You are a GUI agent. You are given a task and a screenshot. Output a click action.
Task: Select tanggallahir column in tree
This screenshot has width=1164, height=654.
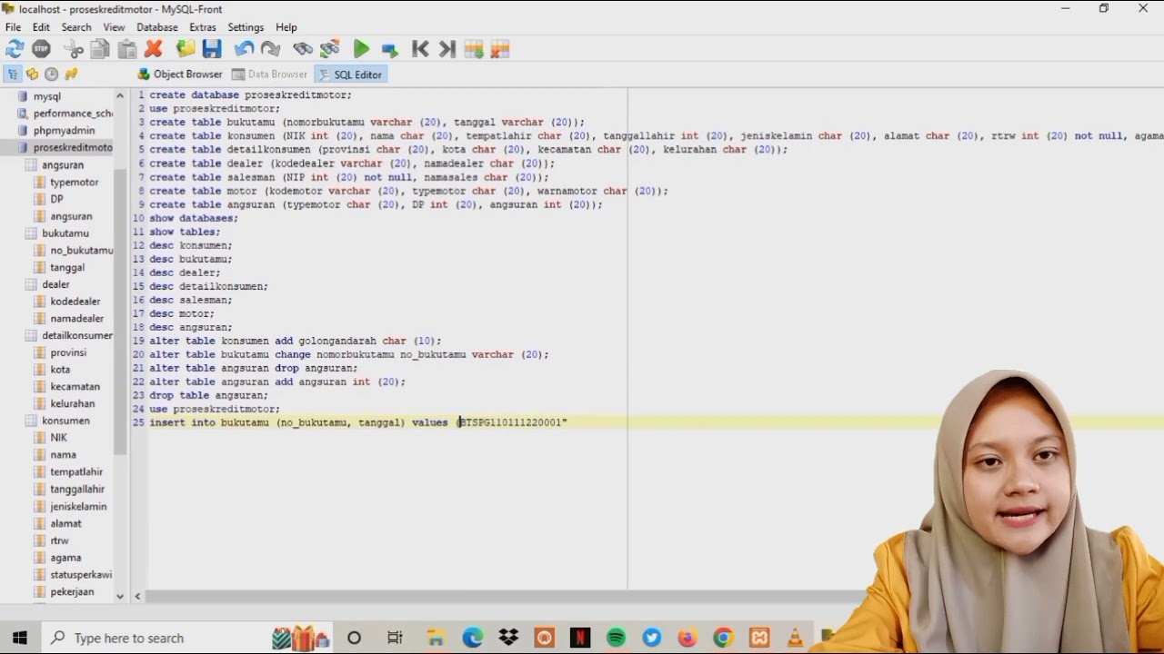pyautogui.click(x=77, y=490)
